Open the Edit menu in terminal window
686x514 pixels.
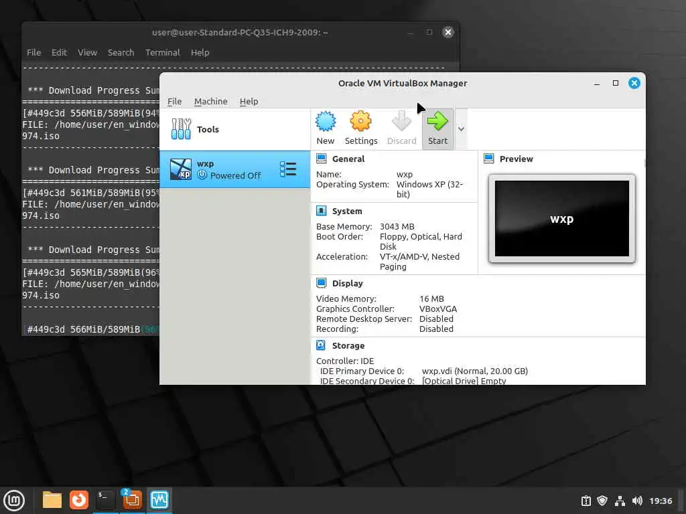pos(59,52)
